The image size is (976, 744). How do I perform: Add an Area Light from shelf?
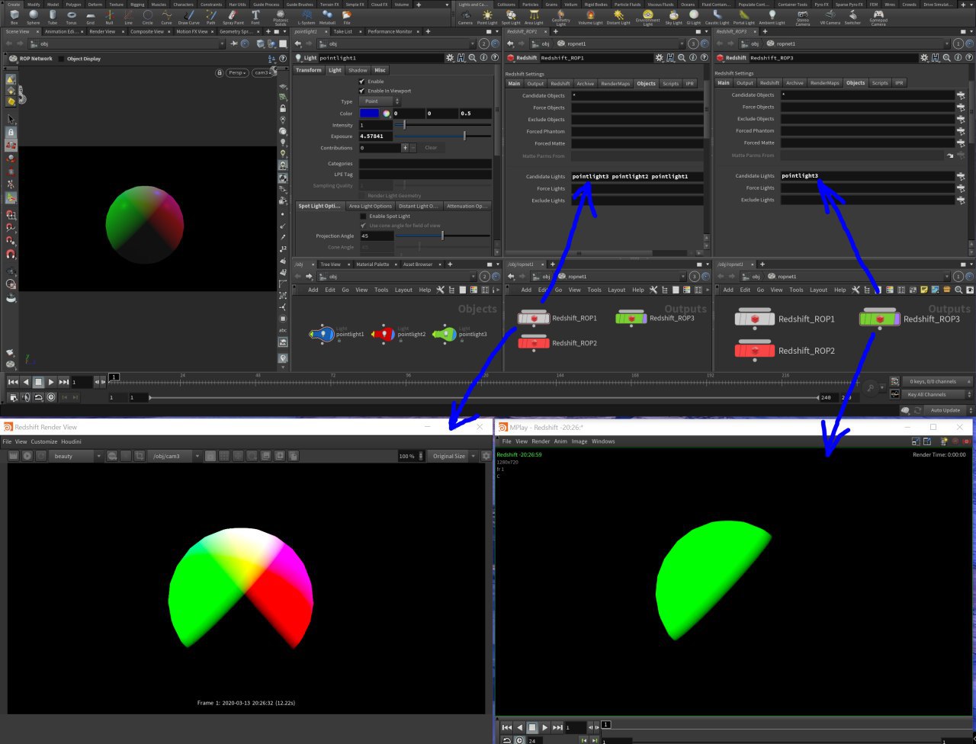(534, 17)
